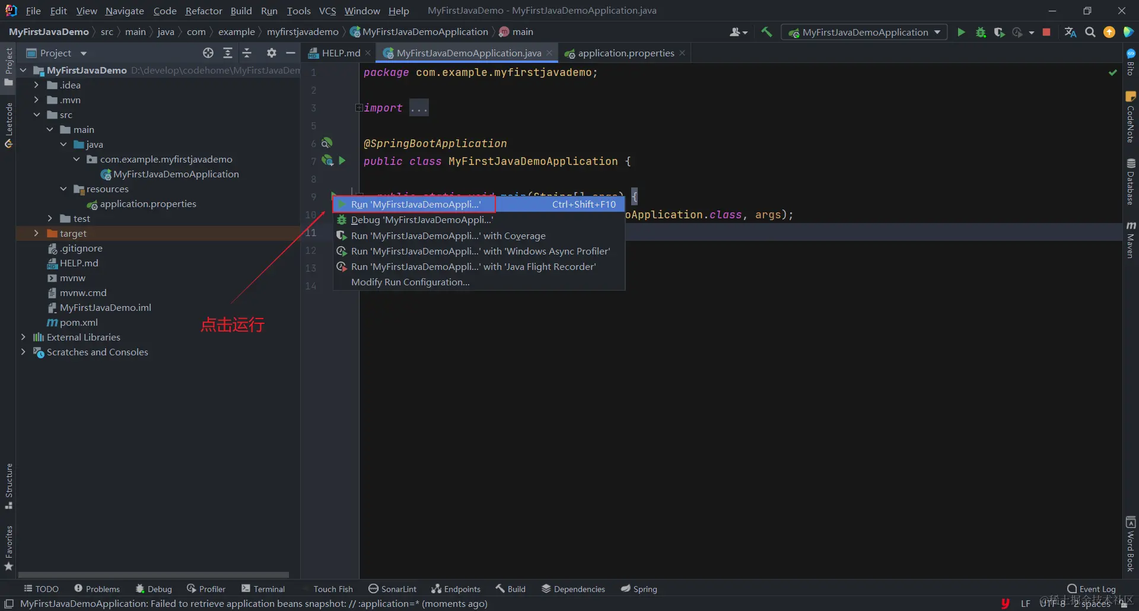
Task: Click the green run gutter arrow beside the class declaration
Action: click(x=342, y=160)
